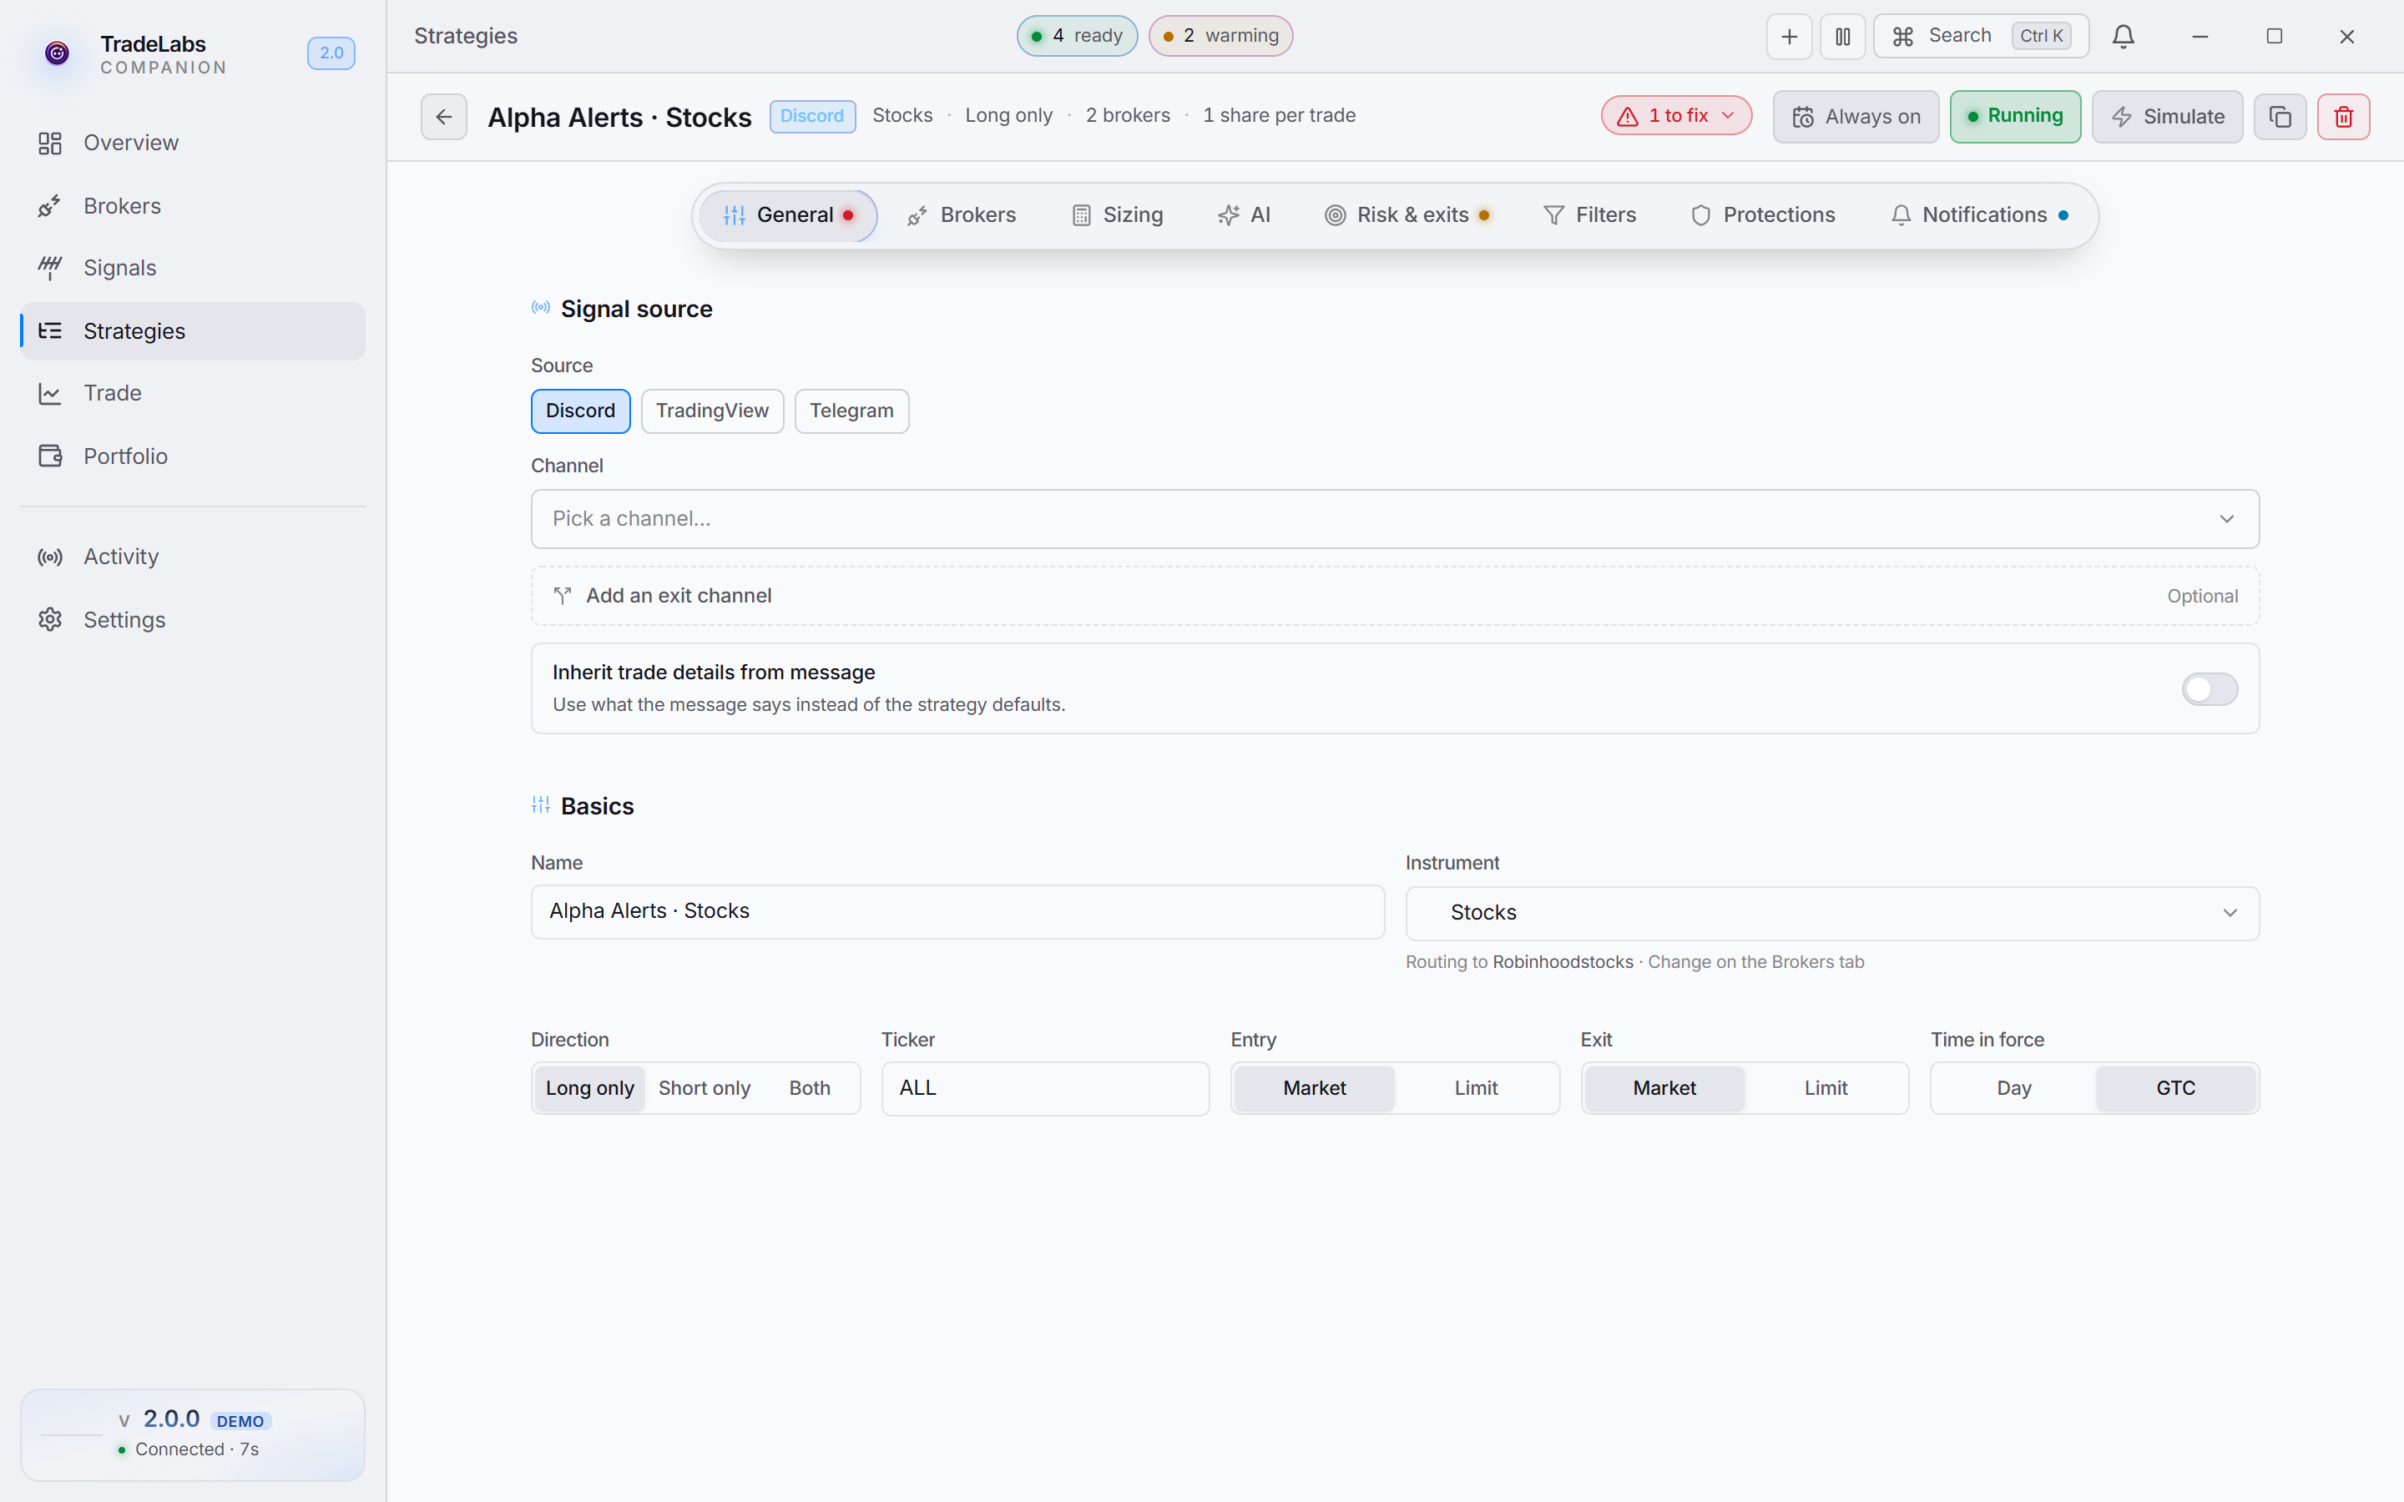
Task: Click the 4 ready status pill
Action: click(1077, 36)
